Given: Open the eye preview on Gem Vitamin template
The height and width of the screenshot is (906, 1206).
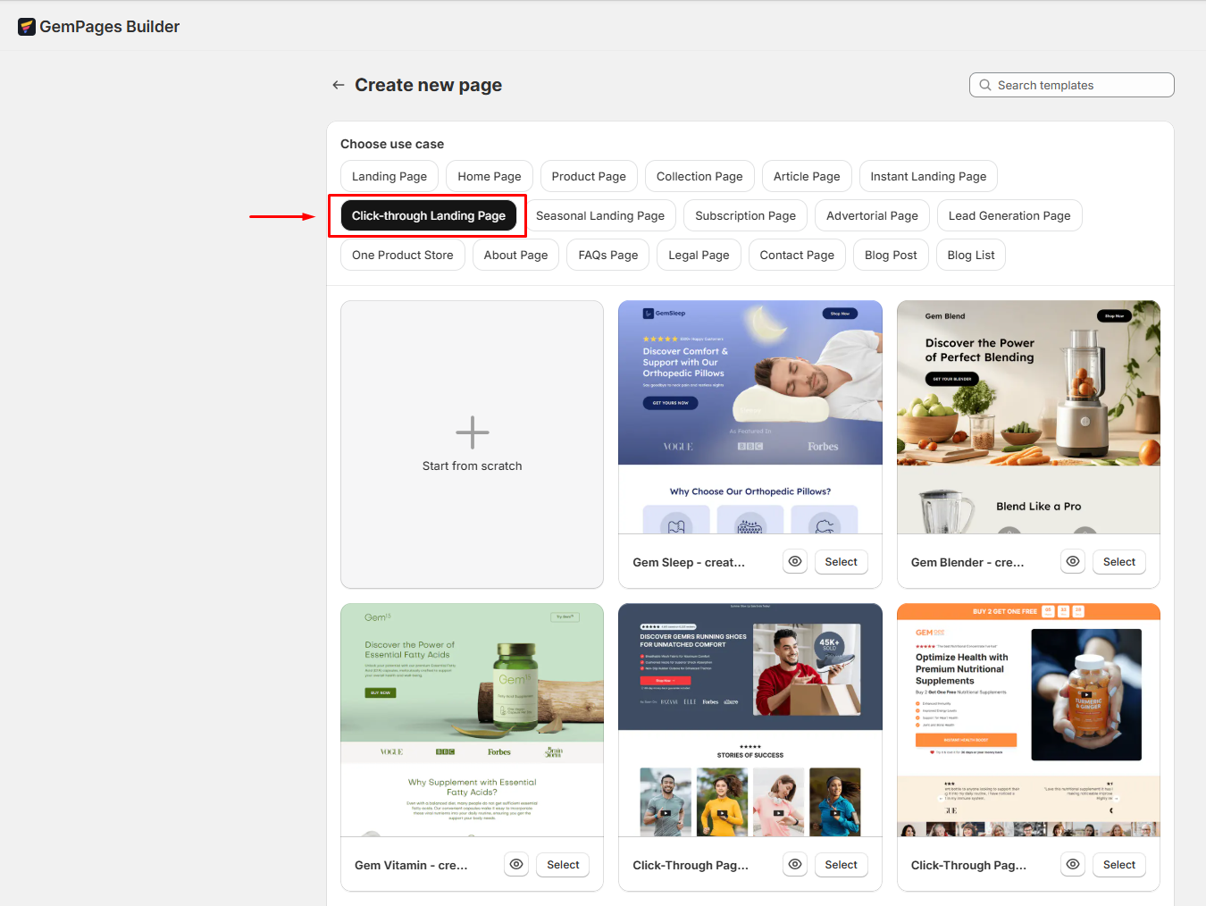Looking at the screenshot, I should [x=516, y=864].
